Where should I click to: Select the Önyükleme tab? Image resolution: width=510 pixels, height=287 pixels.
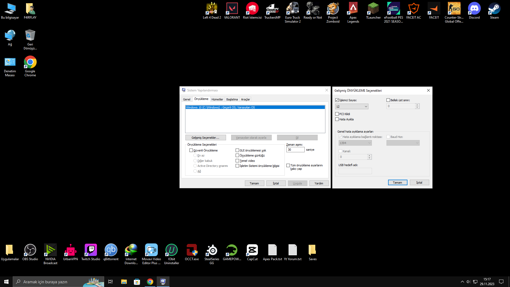coord(201,99)
